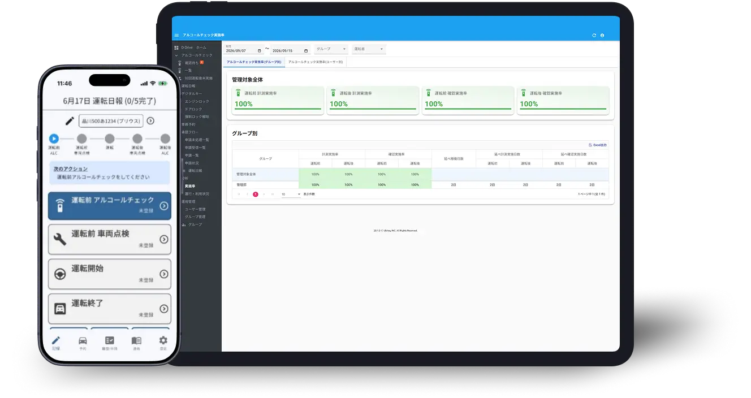Image resolution: width=751 pixels, height=398 pixels.
Task: Open ドアロック in the sidebar
Action: pyautogui.click(x=193, y=109)
